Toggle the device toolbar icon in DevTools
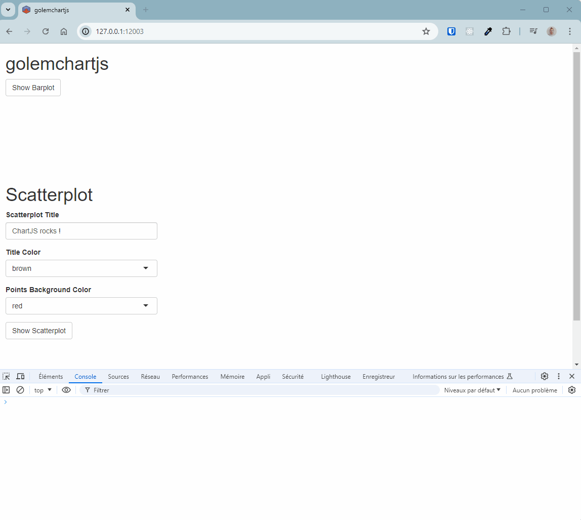This screenshot has width=581, height=520. tap(20, 377)
